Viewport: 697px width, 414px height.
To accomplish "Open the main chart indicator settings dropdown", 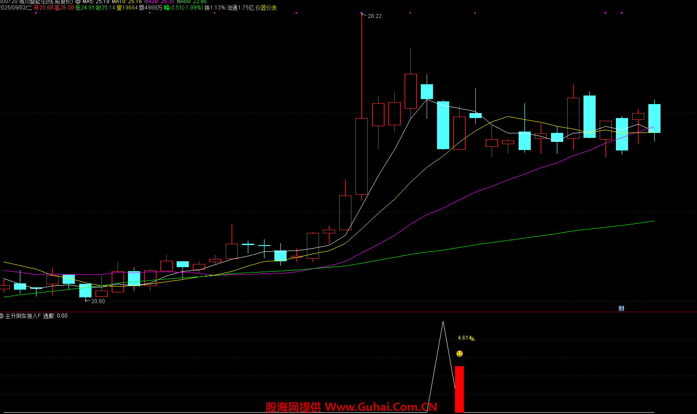I will pos(78,2).
